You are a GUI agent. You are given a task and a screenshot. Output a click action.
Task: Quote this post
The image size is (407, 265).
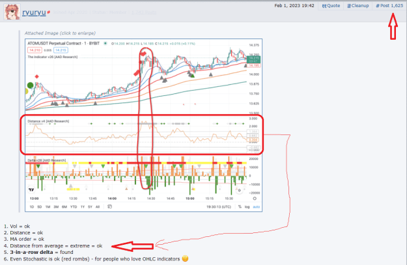click(x=331, y=6)
